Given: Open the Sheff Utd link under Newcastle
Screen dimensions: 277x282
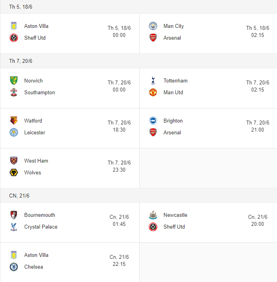Looking at the screenshot, I should point(174,227).
